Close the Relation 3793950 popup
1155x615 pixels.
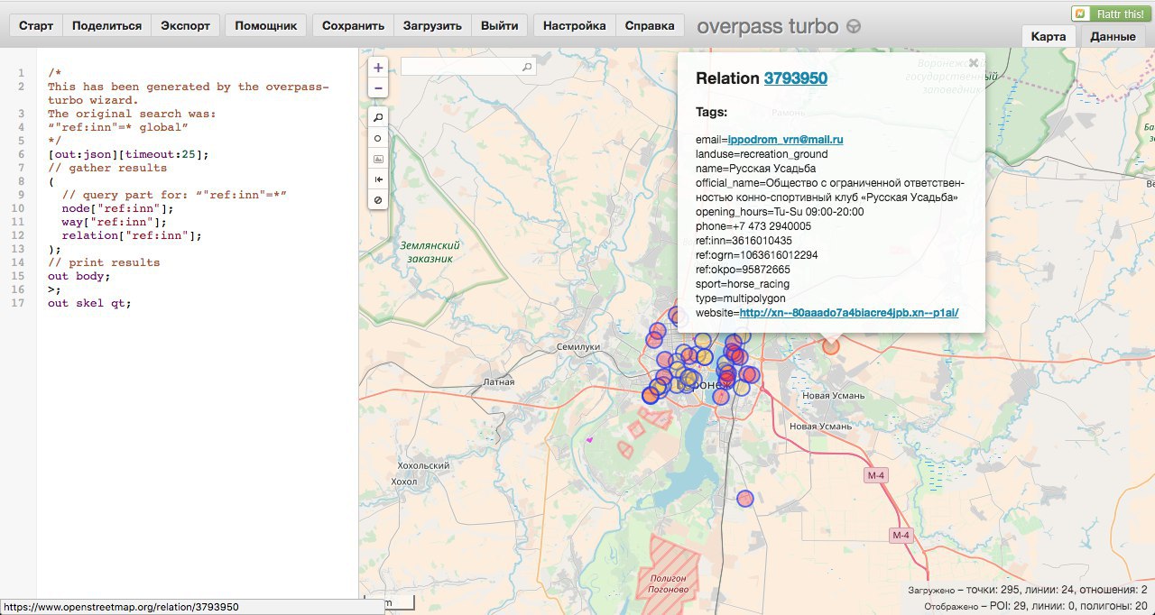coord(973,63)
